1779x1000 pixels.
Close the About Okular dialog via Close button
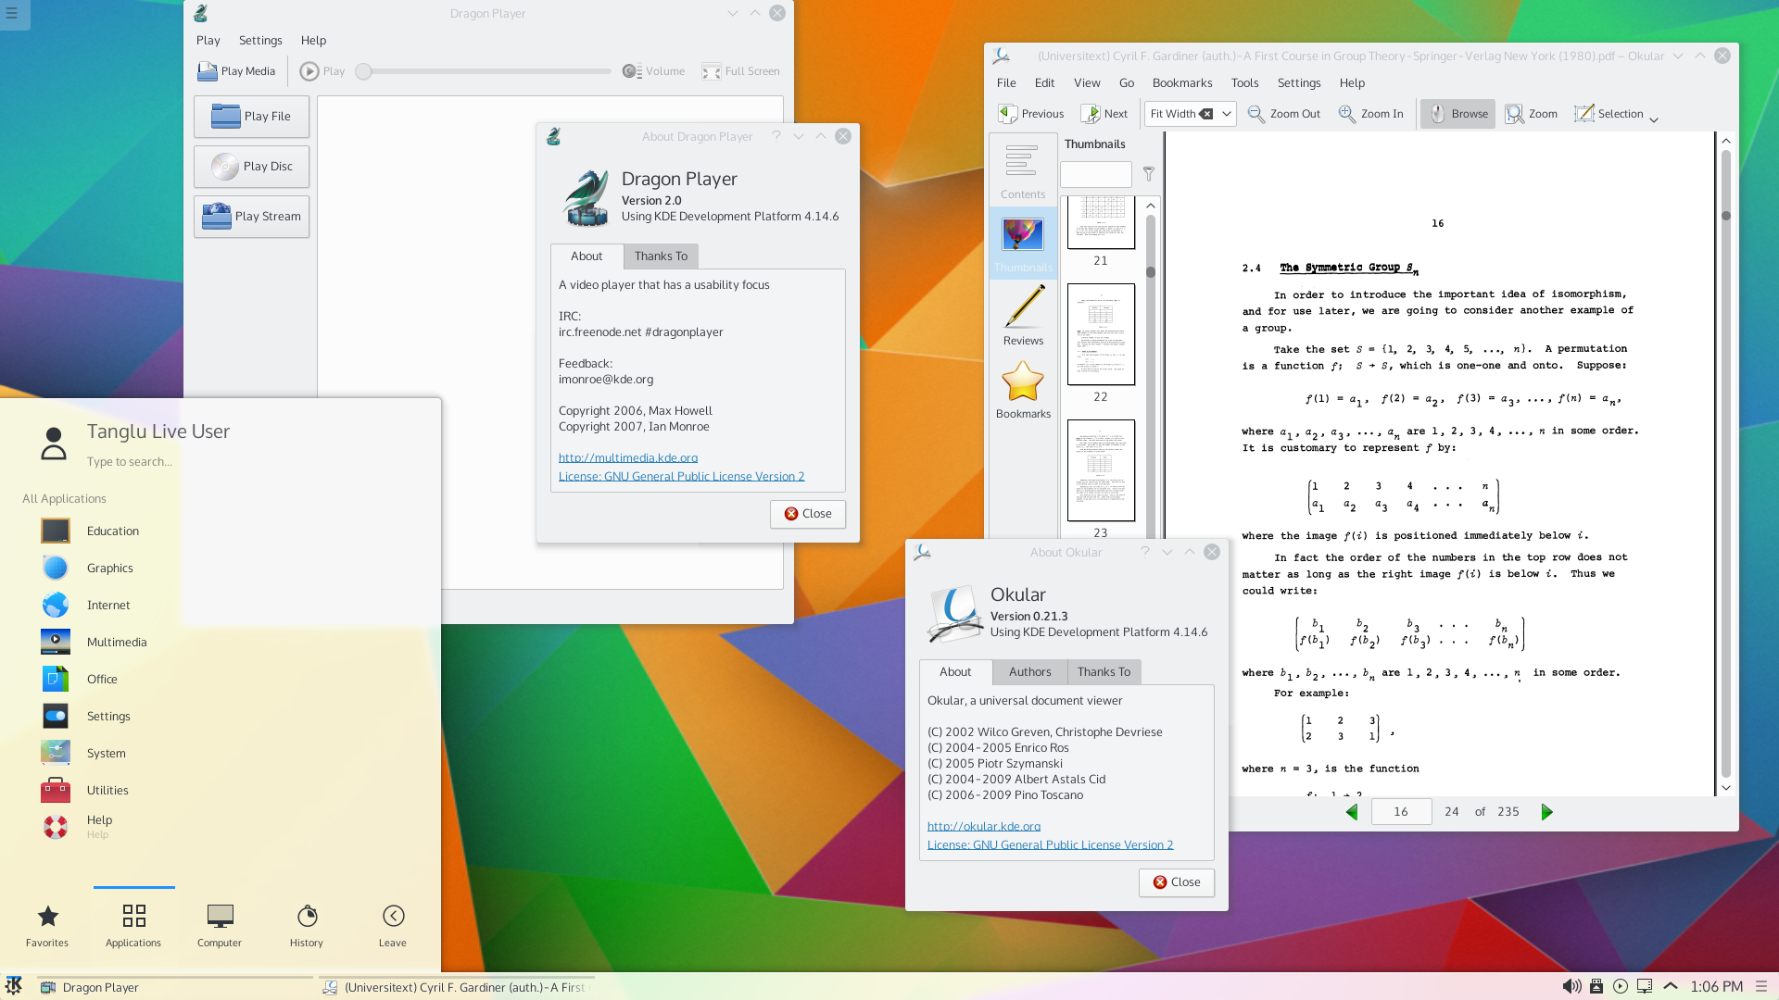tap(1177, 882)
